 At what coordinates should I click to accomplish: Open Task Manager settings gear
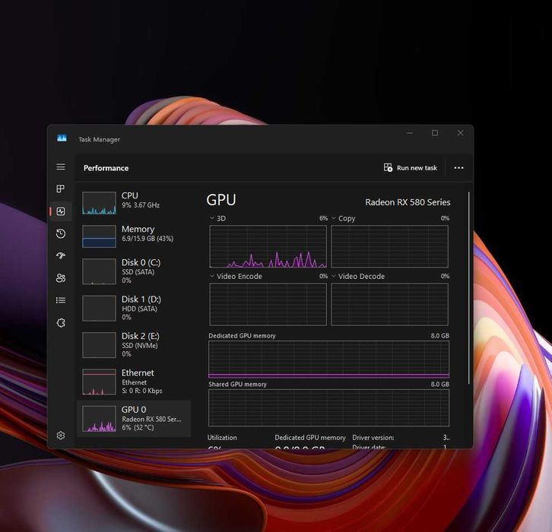(x=61, y=435)
